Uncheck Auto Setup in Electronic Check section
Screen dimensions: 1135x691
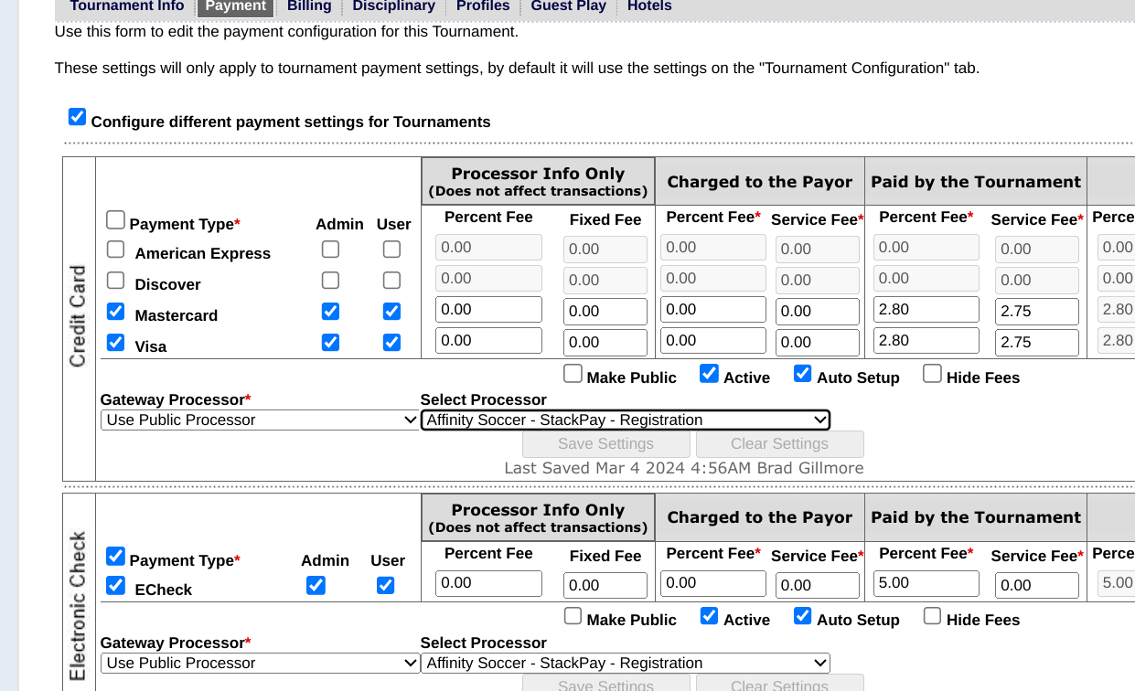803,616
